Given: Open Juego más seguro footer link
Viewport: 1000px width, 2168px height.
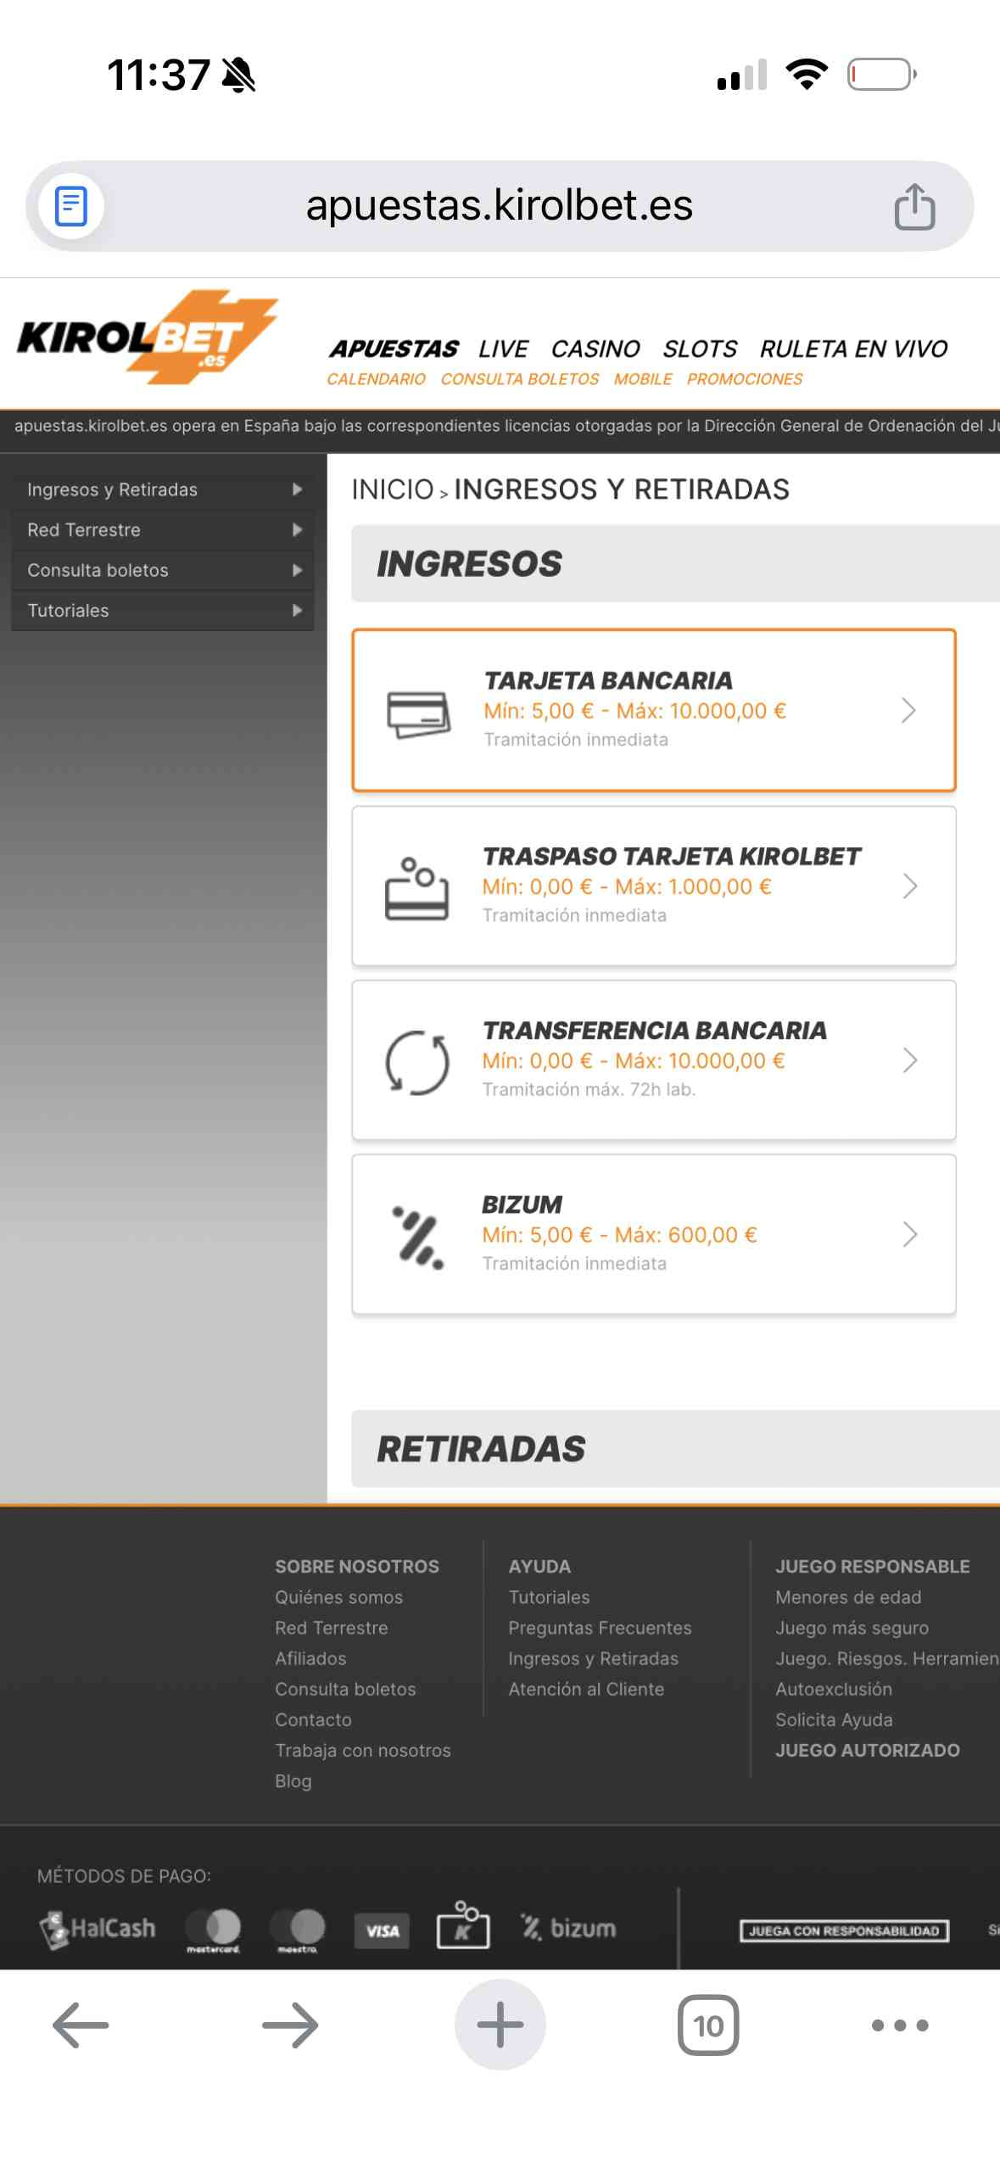Looking at the screenshot, I should [x=852, y=1628].
